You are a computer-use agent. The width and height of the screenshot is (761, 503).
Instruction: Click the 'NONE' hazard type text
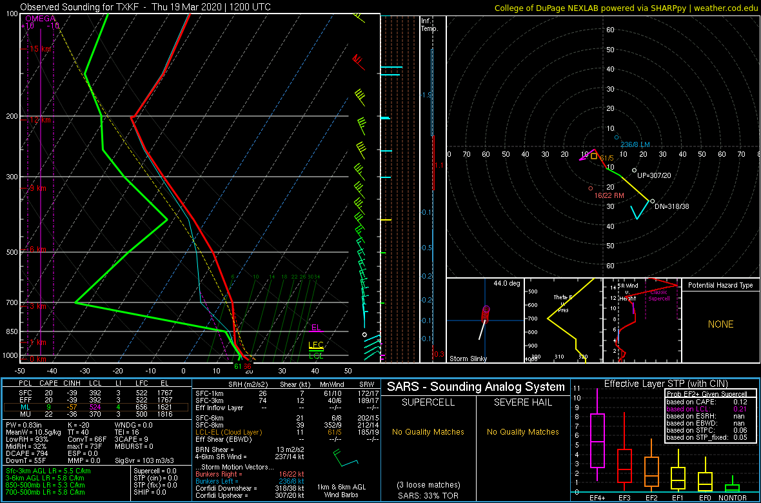tap(720, 325)
